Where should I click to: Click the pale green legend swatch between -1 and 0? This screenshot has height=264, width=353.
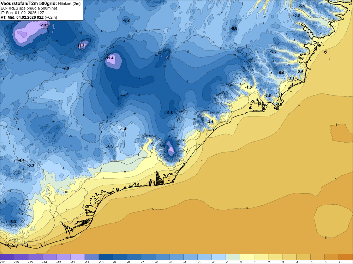(x=233, y=257)
